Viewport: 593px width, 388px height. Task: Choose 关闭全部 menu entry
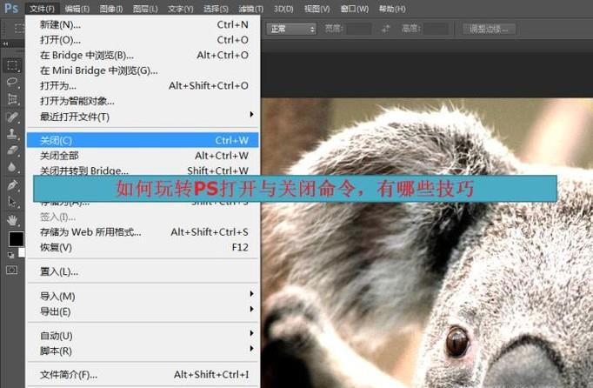143,156
